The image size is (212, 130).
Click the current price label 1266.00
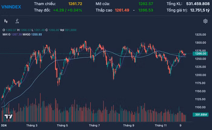click(201, 54)
